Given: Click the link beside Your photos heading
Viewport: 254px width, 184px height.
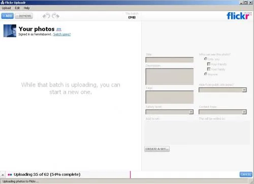Looking at the screenshot, I should click(58, 29).
